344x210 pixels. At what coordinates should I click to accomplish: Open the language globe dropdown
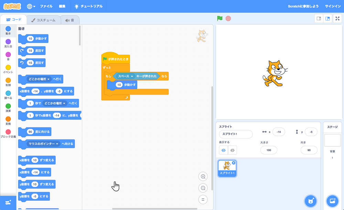pos(30,6)
